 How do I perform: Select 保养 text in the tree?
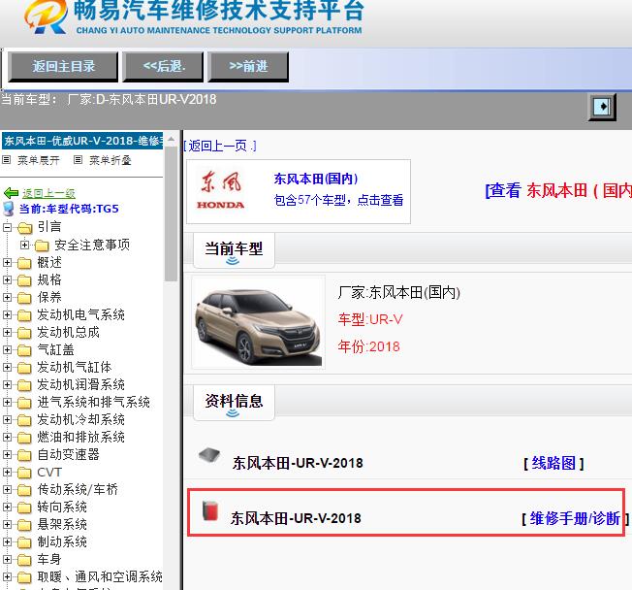49,297
